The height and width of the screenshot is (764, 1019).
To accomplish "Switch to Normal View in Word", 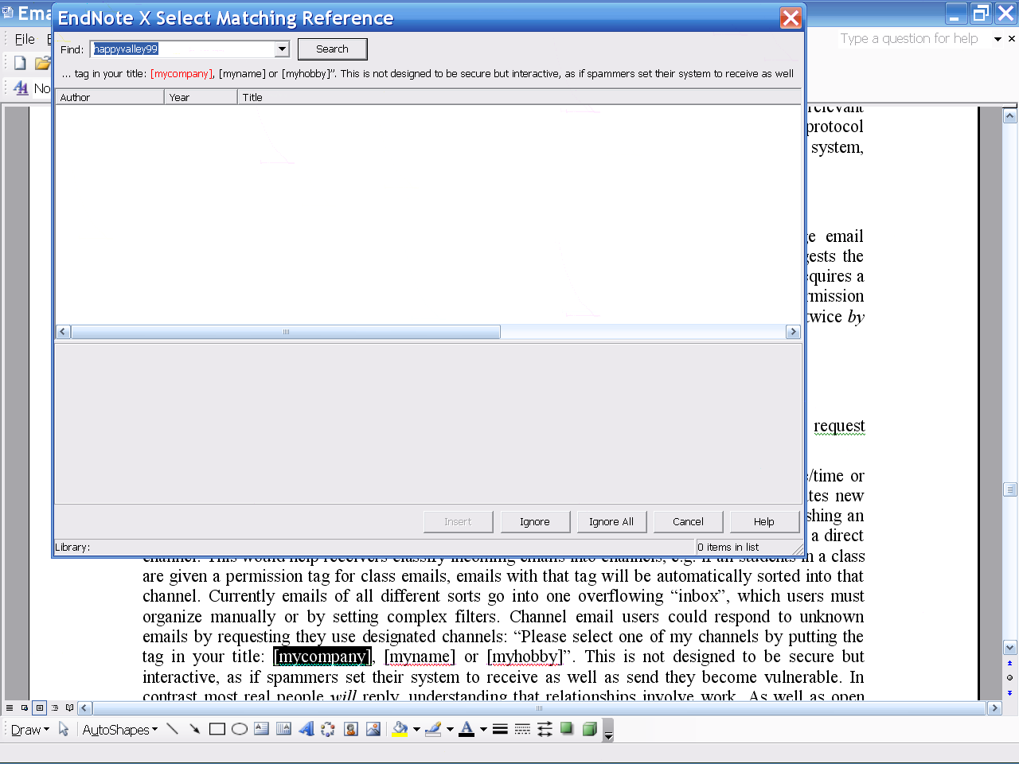I will coord(10,707).
